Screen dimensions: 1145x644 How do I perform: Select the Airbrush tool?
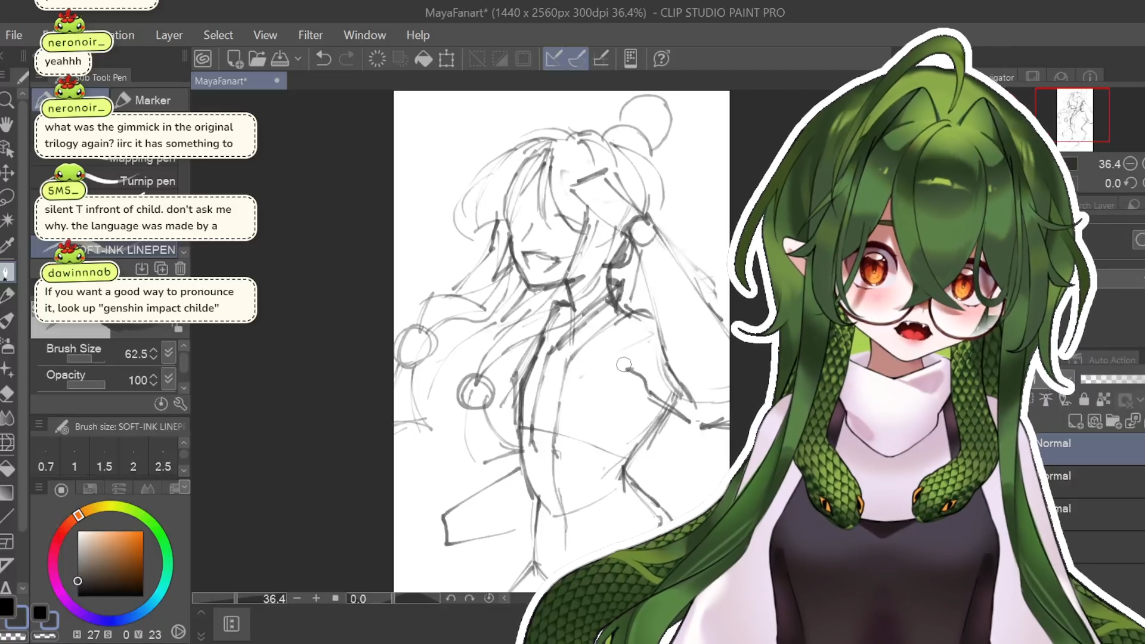pyautogui.click(x=7, y=346)
